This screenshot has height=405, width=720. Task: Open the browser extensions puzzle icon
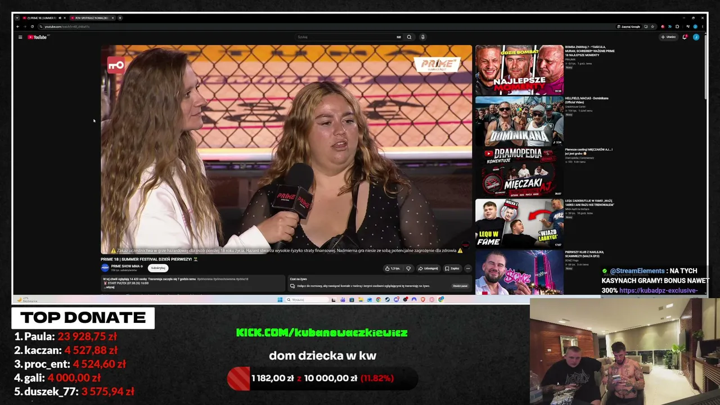(677, 26)
